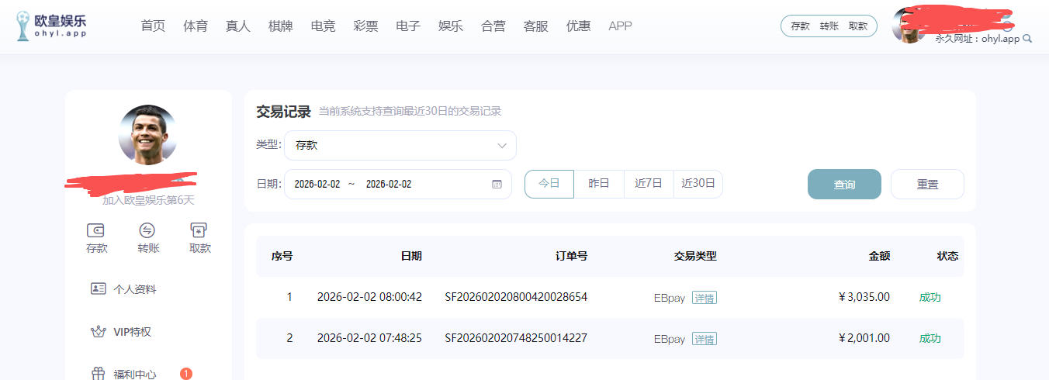The width and height of the screenshot is (1049, 380).
Task: Click the withdrawal icon in sidebar
Action: pos(199,230)
